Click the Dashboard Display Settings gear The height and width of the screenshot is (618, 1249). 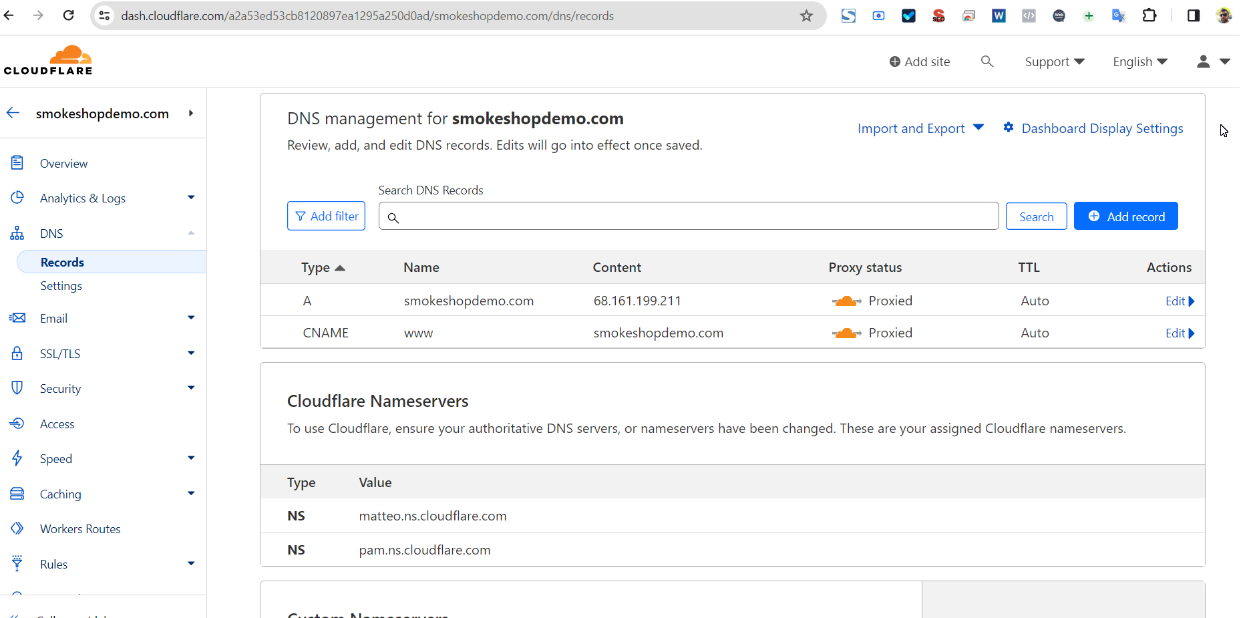[x=1009, y=128]
